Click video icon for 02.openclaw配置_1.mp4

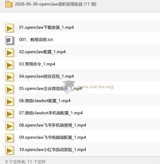10,53
